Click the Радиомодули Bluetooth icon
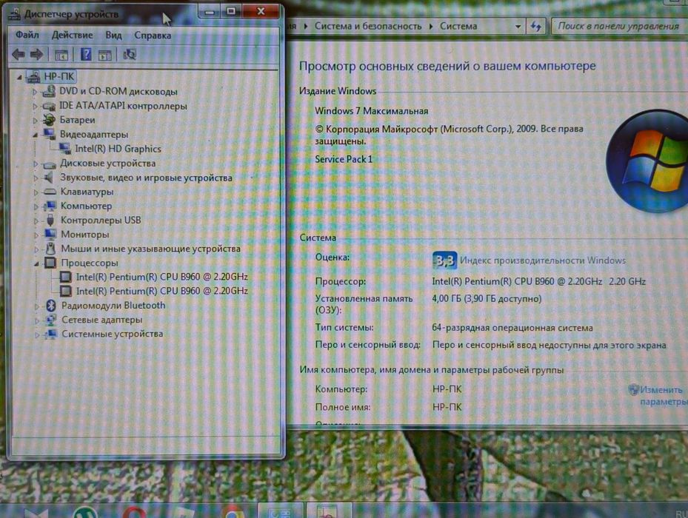The image size is (688, 518). pyautogui.click(x=51, y=306)
